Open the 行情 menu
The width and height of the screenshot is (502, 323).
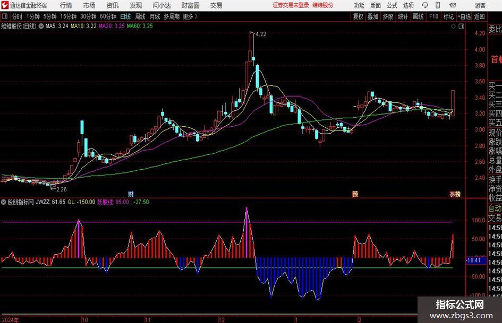pos(66,5)
